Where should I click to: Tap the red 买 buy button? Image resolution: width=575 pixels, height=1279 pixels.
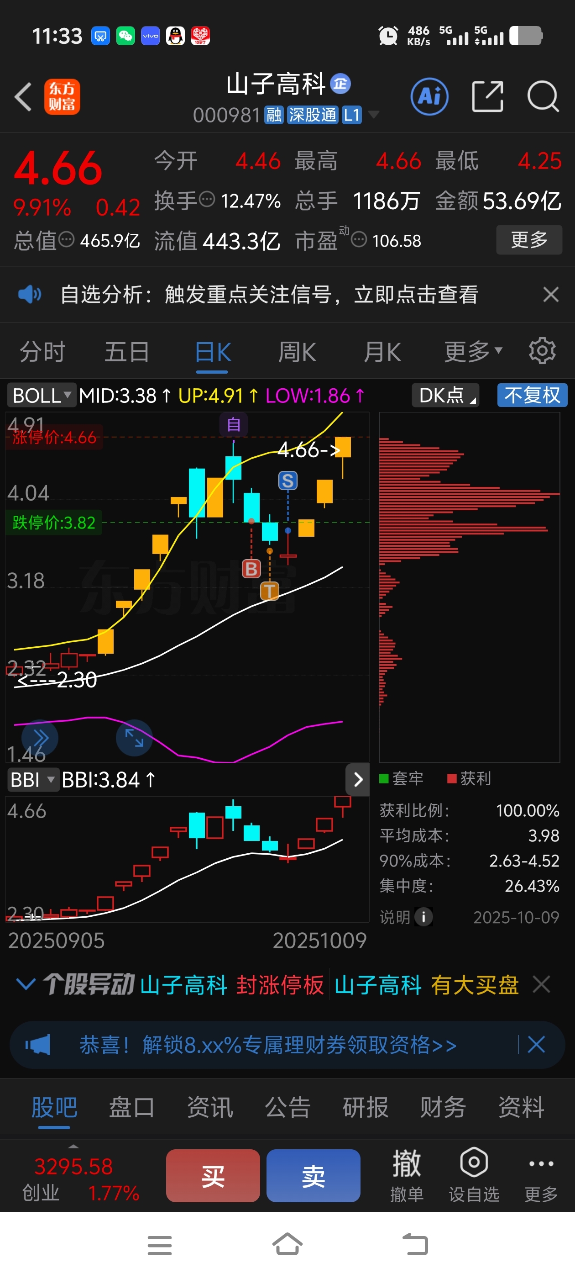213,1175
